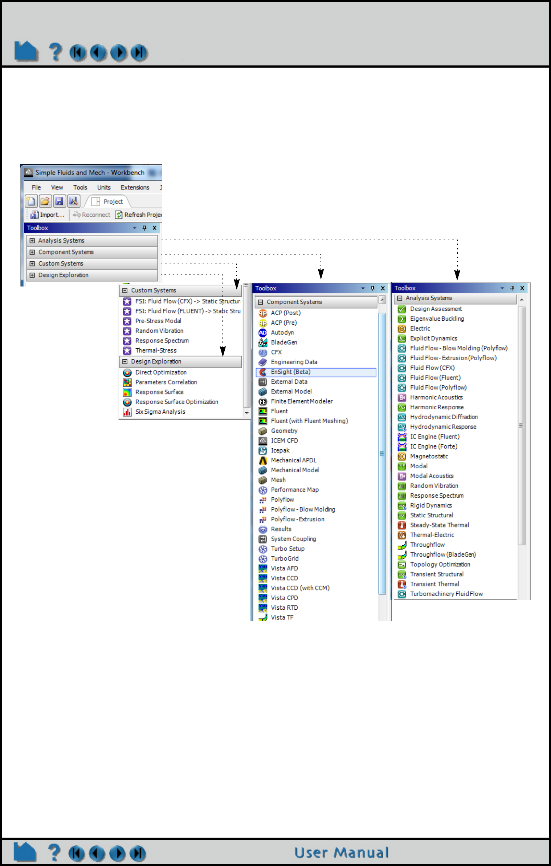The height and width of the screenshot is (866, 551).
Task: Click the Refresh Project button
Action: coord(139,215)
